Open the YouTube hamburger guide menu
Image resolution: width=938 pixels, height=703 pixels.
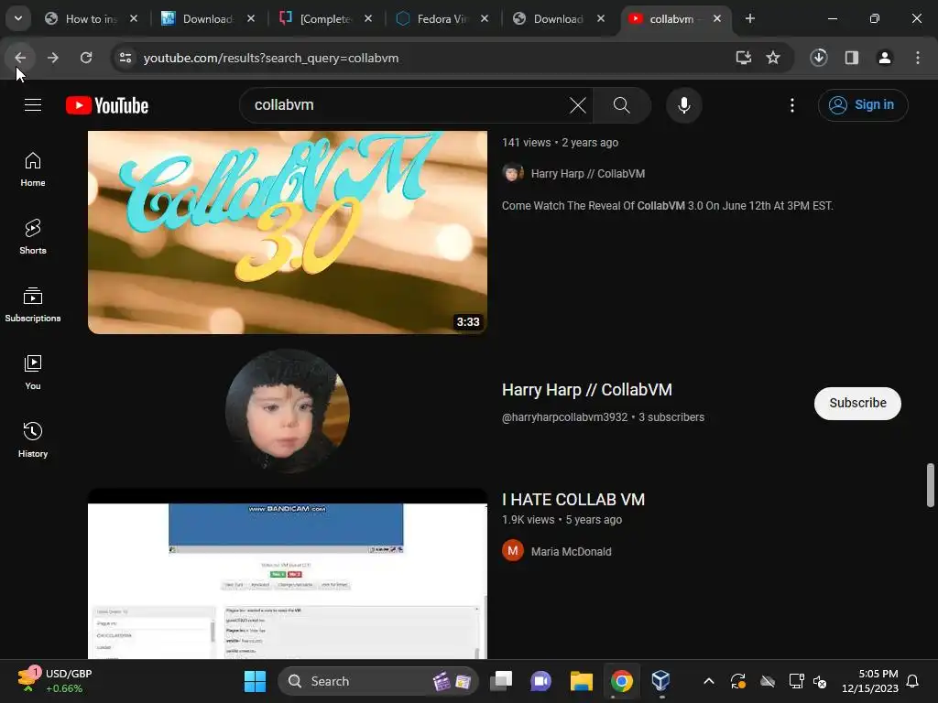point(33,105)
